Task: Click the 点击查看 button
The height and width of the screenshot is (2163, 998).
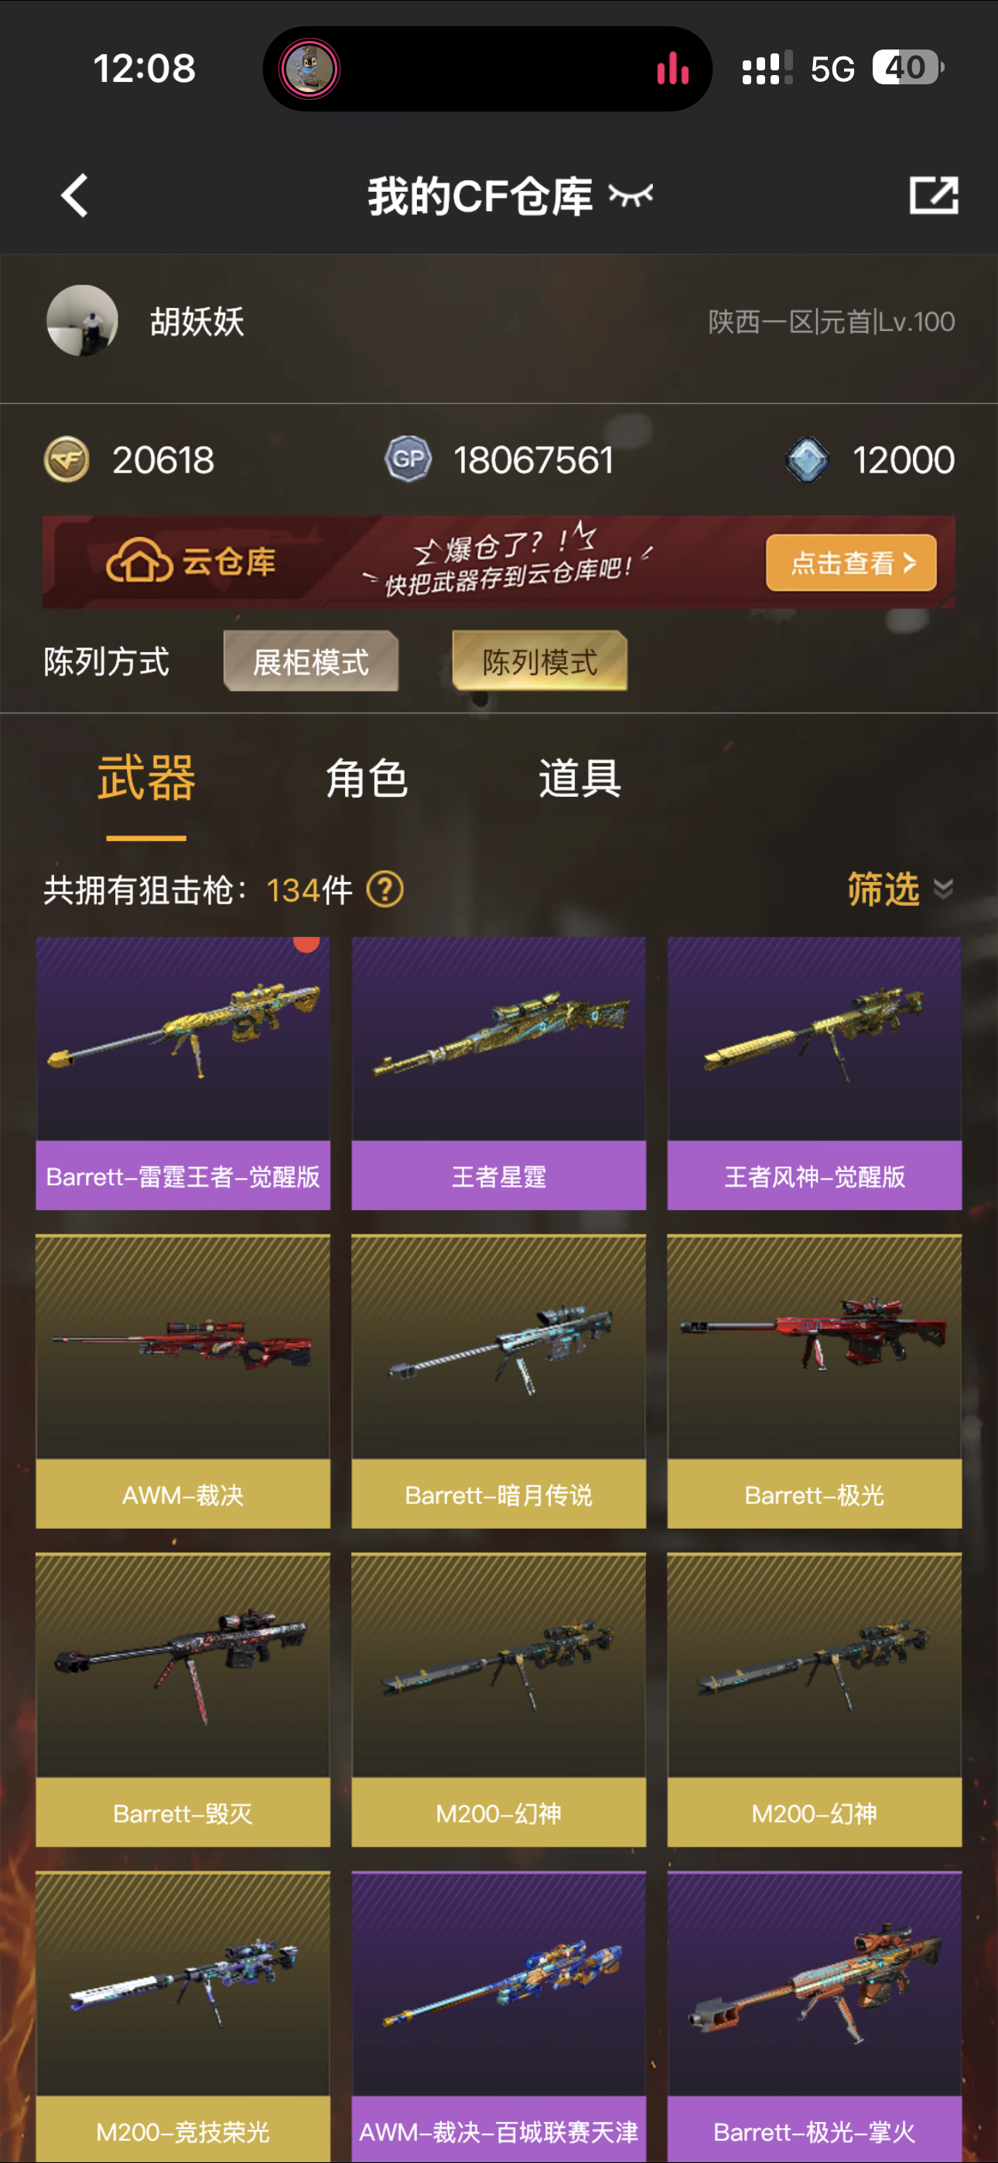Action: [851, 562]
